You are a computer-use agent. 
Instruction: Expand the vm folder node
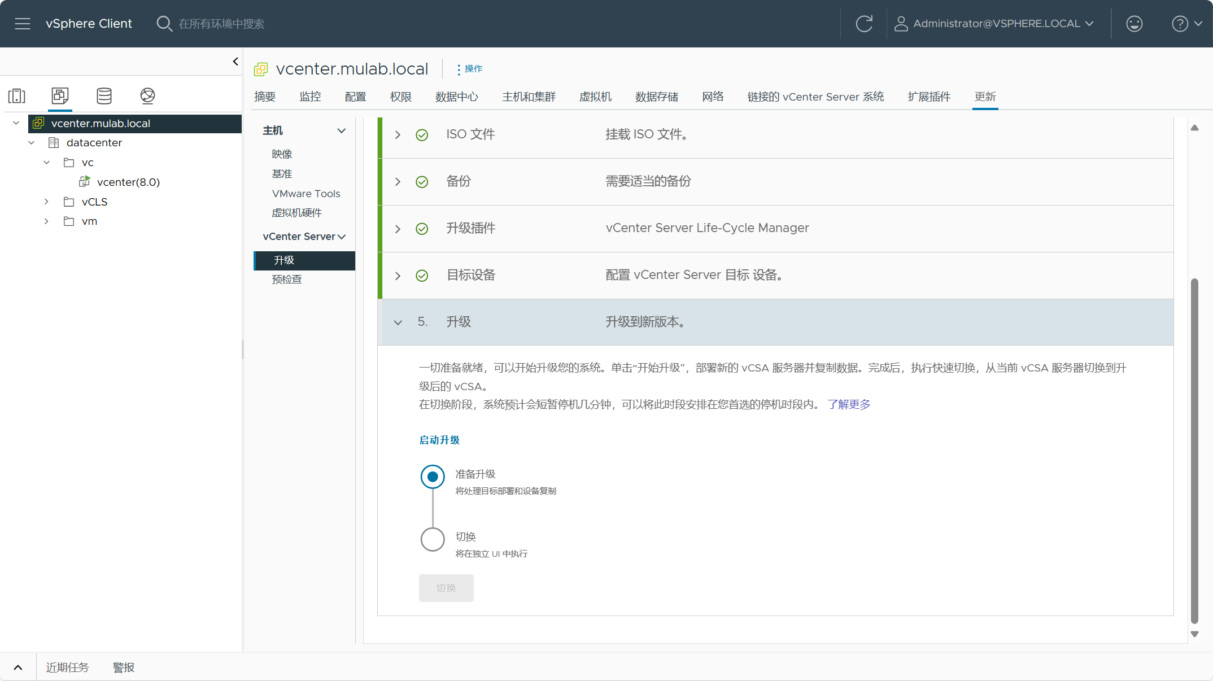pyautogui.click(x=46, y=221)
